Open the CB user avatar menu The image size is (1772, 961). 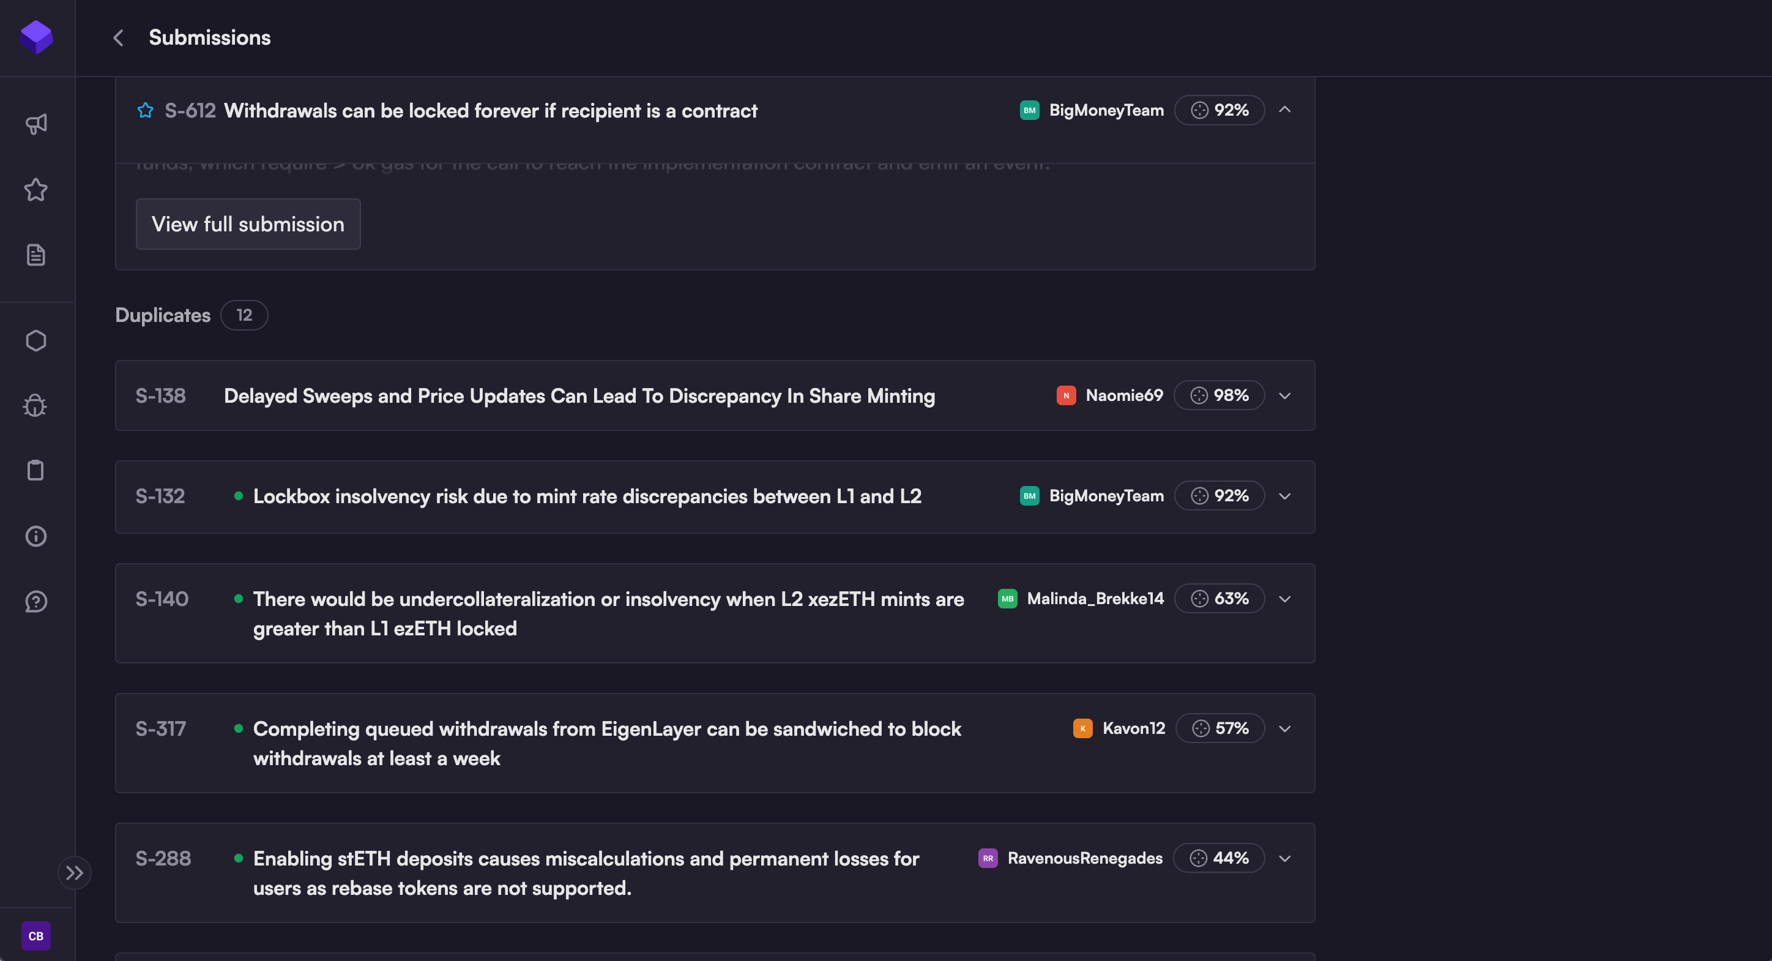coord(35,935)
